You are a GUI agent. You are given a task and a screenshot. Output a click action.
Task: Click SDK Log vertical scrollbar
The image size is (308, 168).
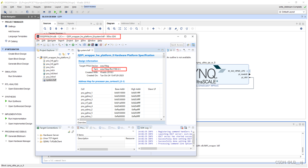click(193, 139)
